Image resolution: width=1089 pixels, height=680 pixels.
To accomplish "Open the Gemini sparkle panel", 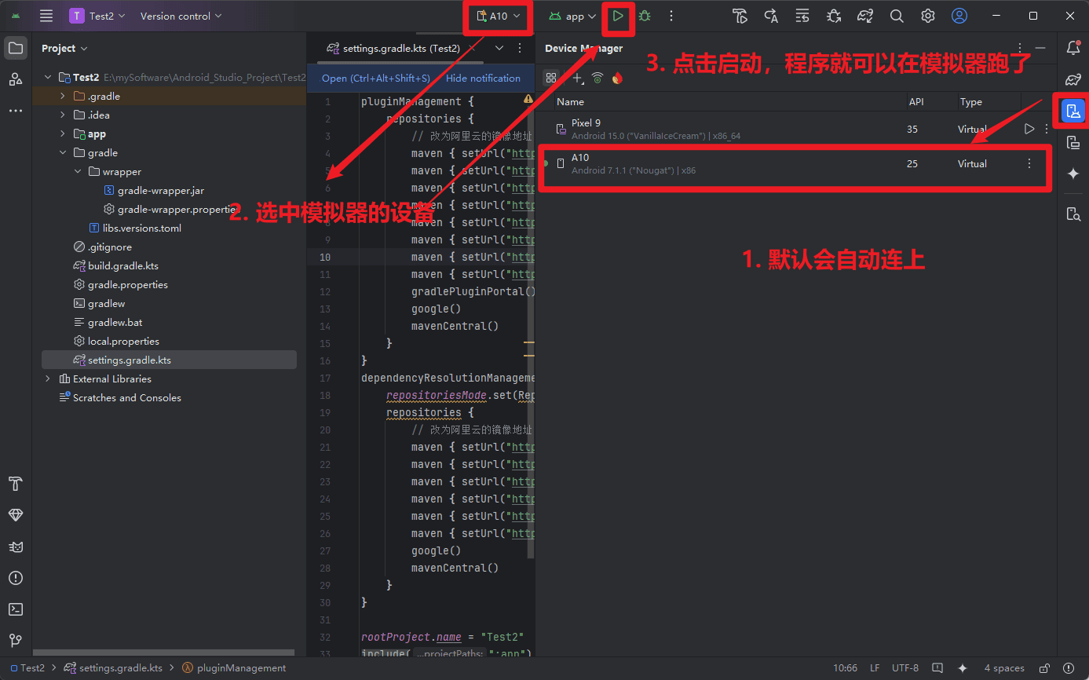I will pos(1073,174).
